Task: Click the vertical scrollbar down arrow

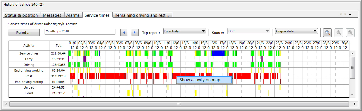Action: (352, 94)
